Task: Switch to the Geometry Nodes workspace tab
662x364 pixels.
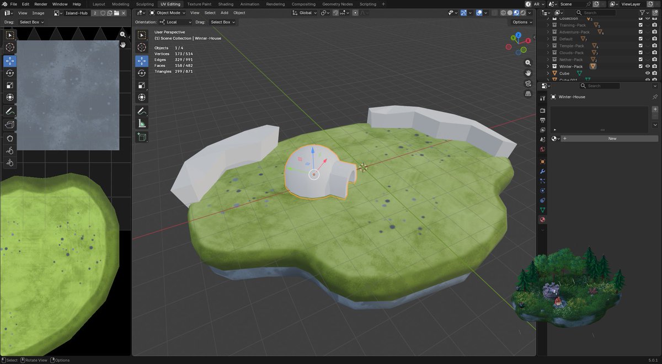Action: coord(338,4)
